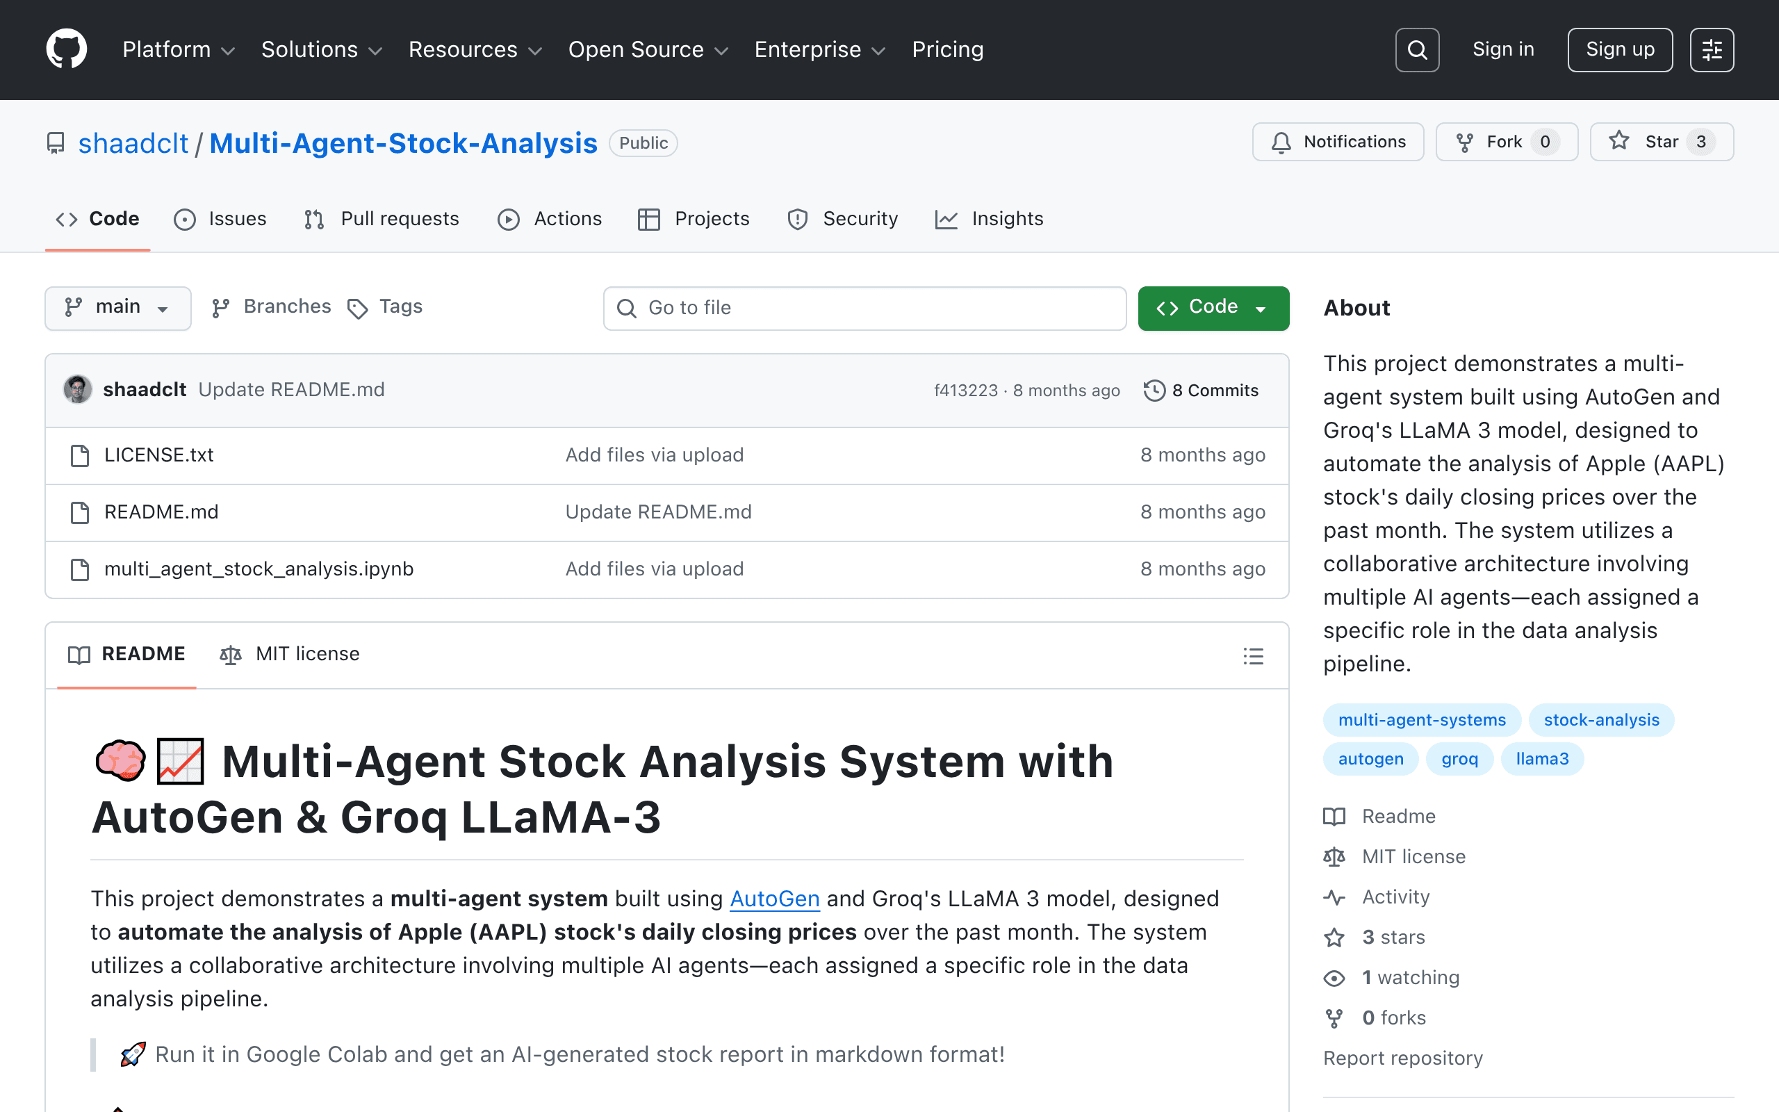Image resolution: width=1779 pixels, height=1112 pixels.
Task: Expand the green Code dropdown
Action: pos(1213,307)
